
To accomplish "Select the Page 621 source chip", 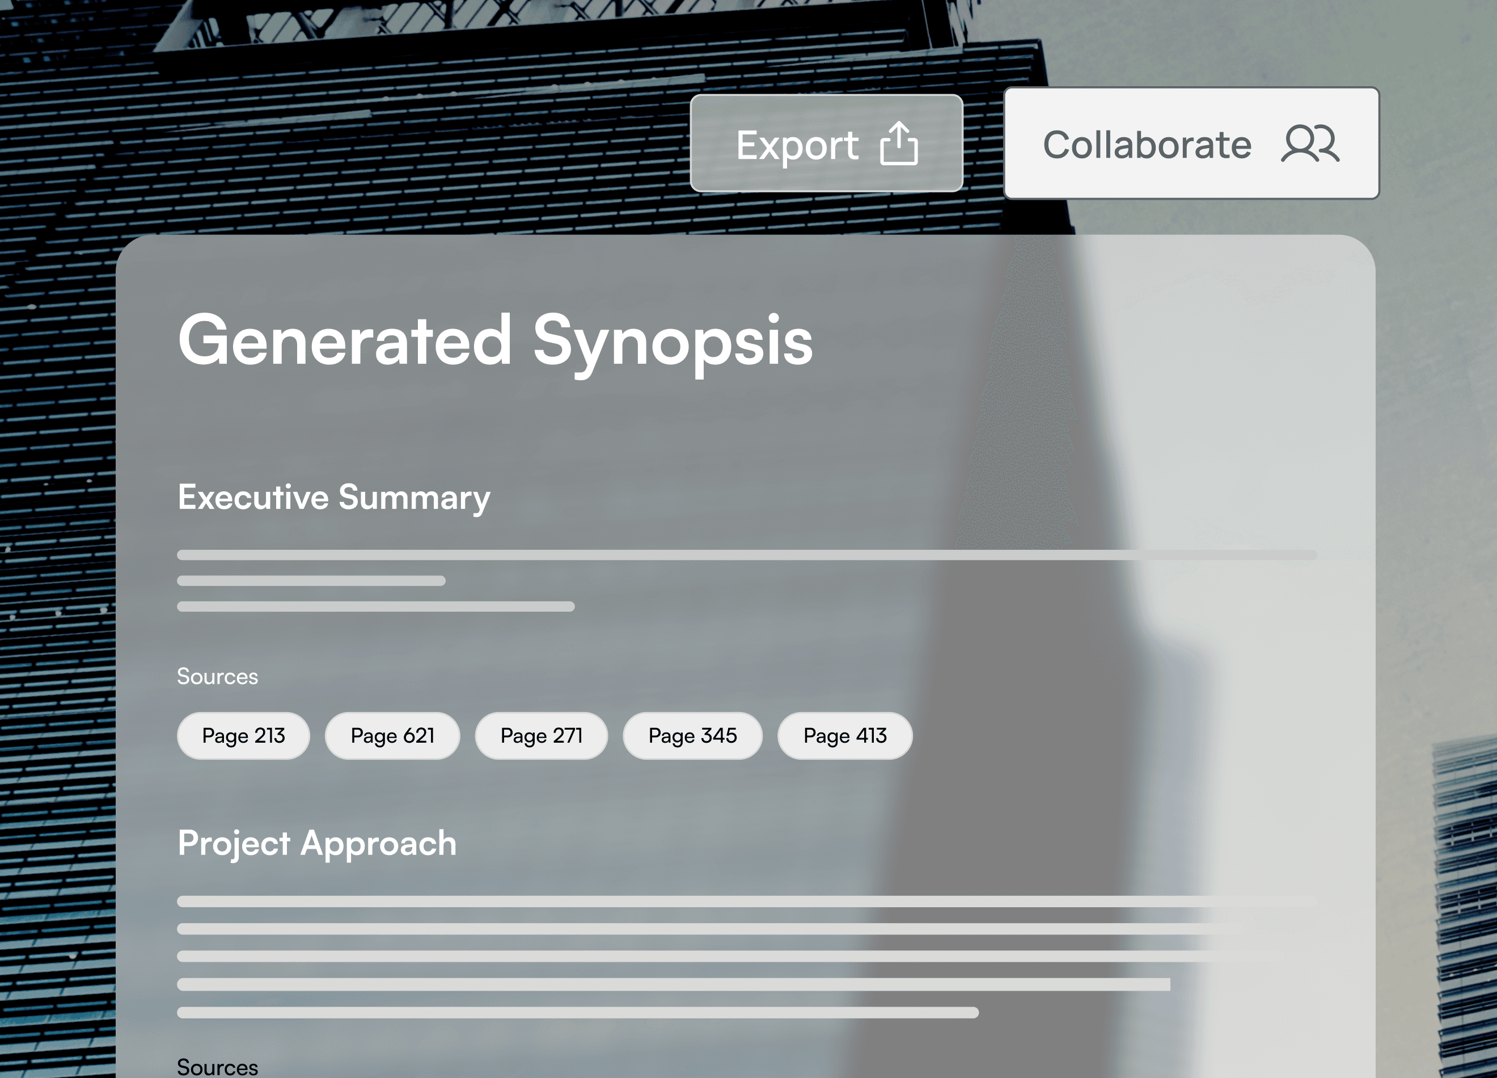I will (392, 736).
